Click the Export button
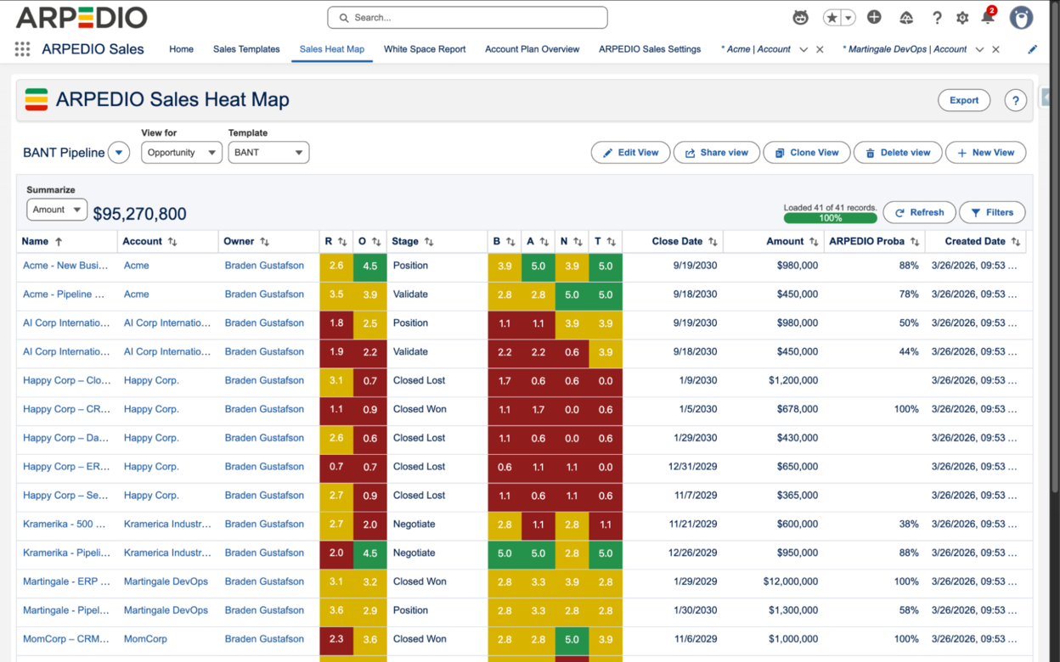 [x=964, y=100]
